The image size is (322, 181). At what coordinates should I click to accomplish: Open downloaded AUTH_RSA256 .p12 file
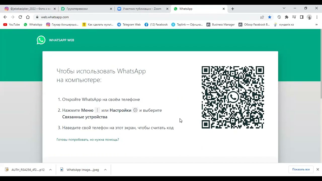(x=25, y=170)
